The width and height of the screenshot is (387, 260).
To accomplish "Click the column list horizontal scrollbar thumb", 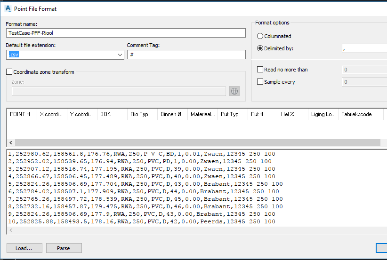I will click(x=197, y=142).
